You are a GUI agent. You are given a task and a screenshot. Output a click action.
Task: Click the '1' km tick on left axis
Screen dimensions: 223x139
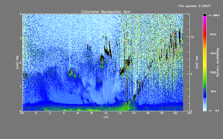coord(20,87)
